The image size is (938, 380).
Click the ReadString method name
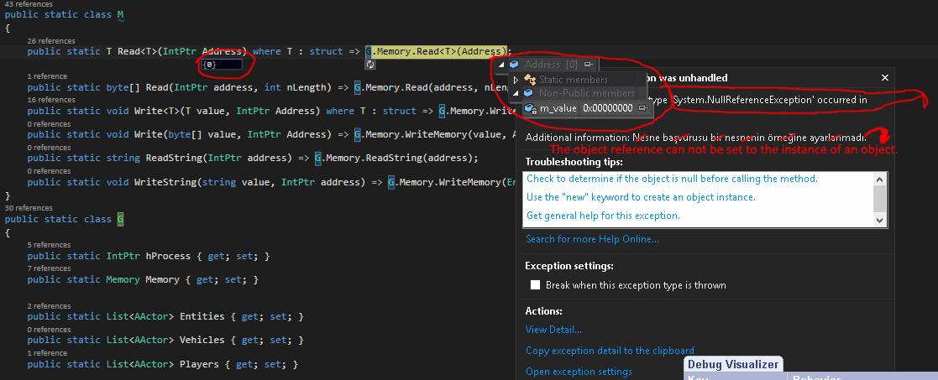(x=174, y=158)
